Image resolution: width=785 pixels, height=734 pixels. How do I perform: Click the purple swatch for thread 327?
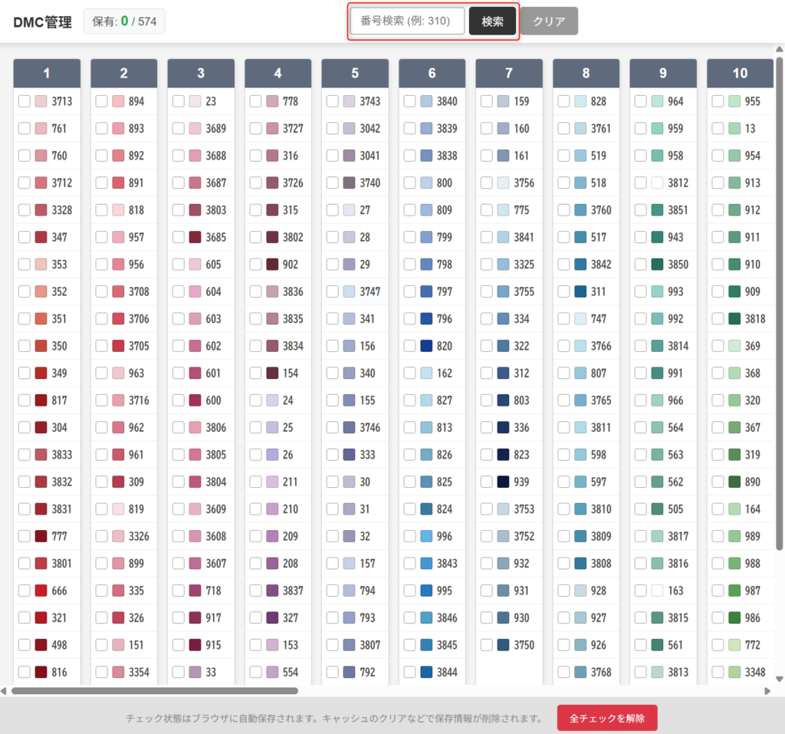272,617
